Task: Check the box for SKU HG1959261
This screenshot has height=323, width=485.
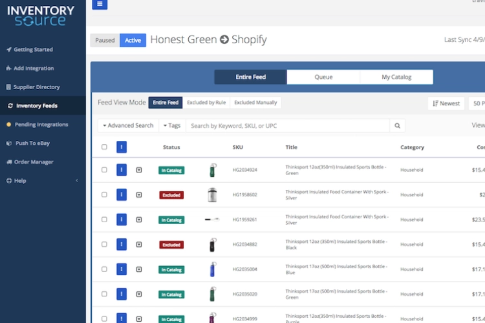Action: click(104, 220)
